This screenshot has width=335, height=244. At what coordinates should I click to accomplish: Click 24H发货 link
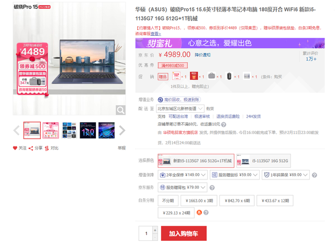pyautogui.click(x=253, y=116)
